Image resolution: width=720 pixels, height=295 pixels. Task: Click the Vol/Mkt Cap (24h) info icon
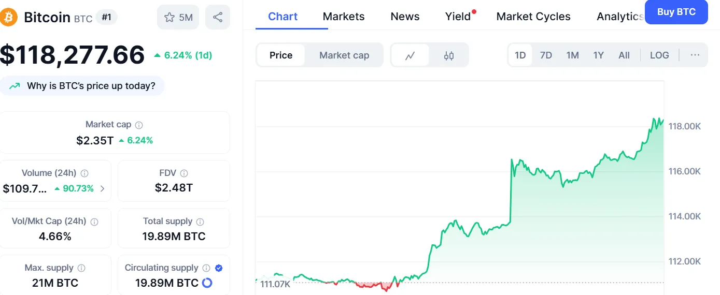click(x=94, y=222)
